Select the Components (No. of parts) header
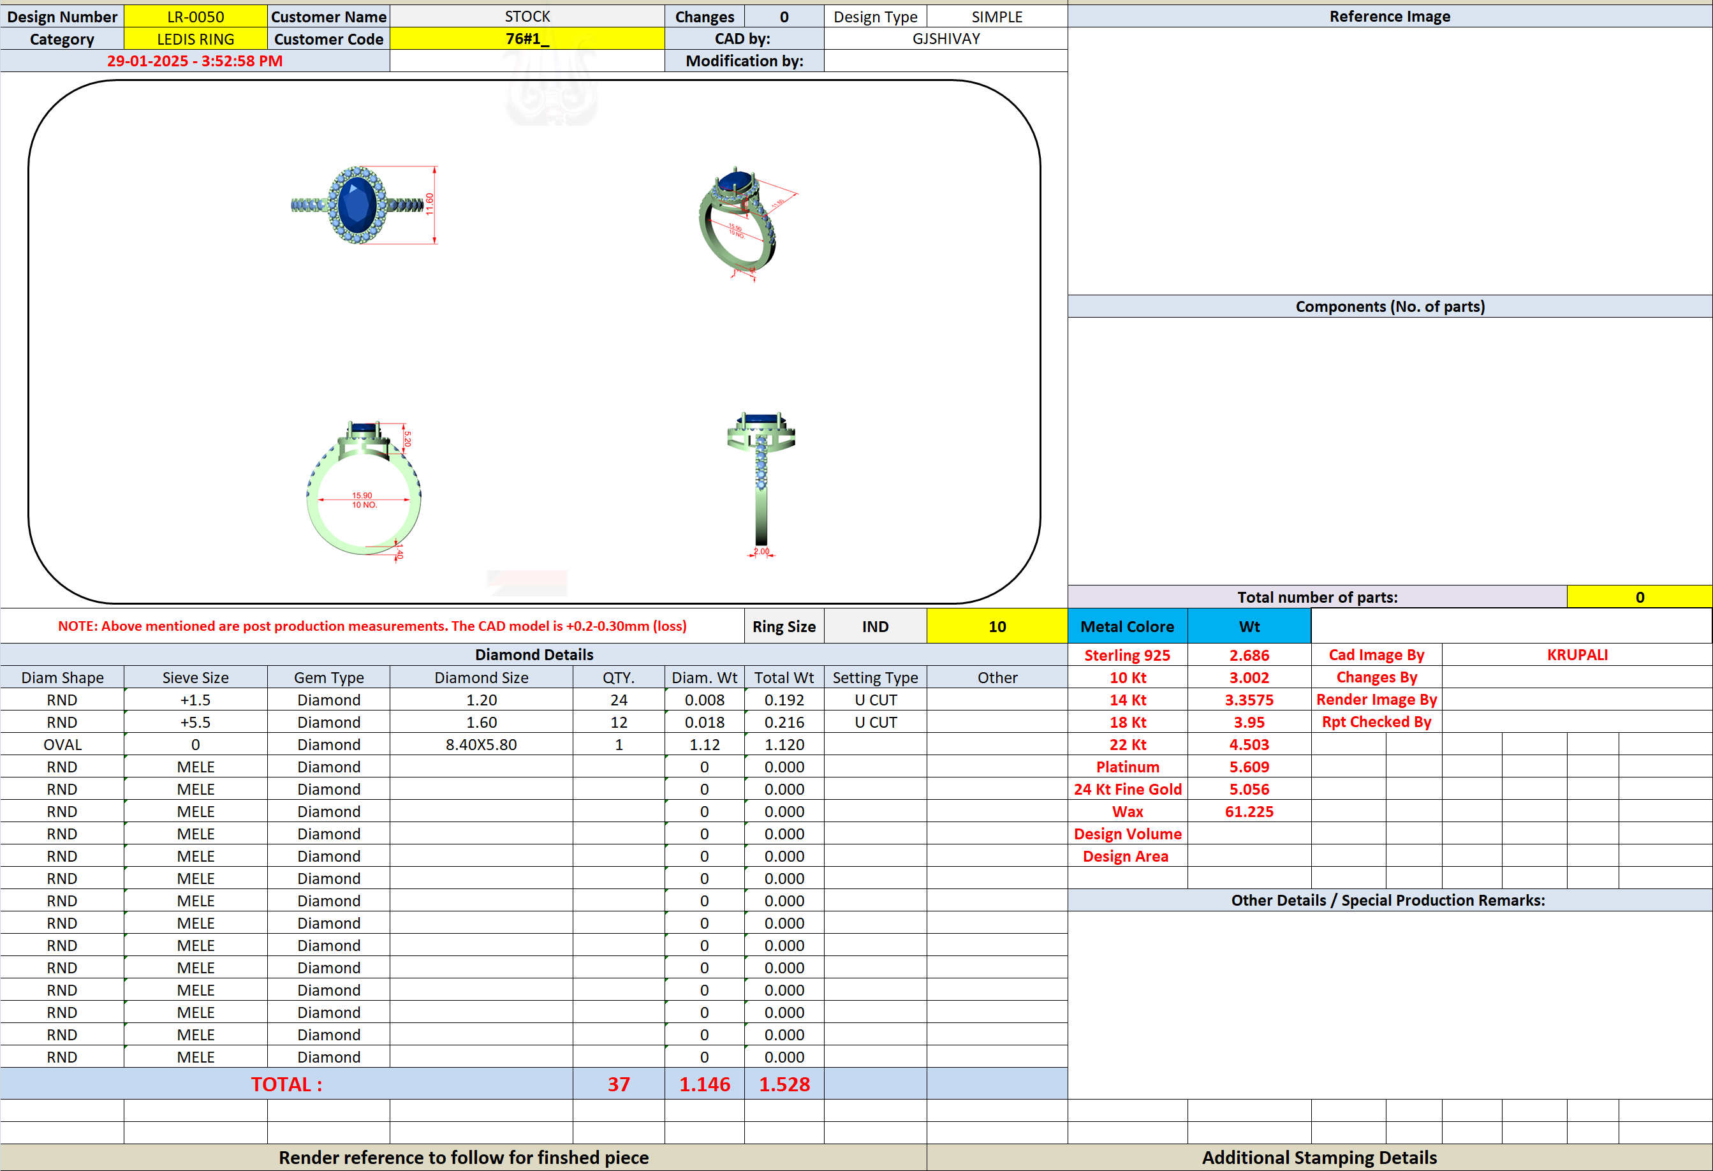Image resolution: width=1713 pixels, height=1171 pixels. pos(1390,307)
